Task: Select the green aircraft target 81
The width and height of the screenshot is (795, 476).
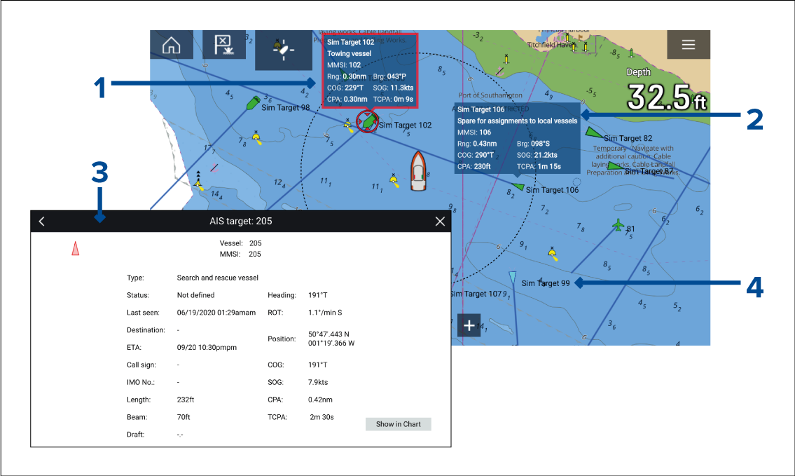Action: pos(617,224)
